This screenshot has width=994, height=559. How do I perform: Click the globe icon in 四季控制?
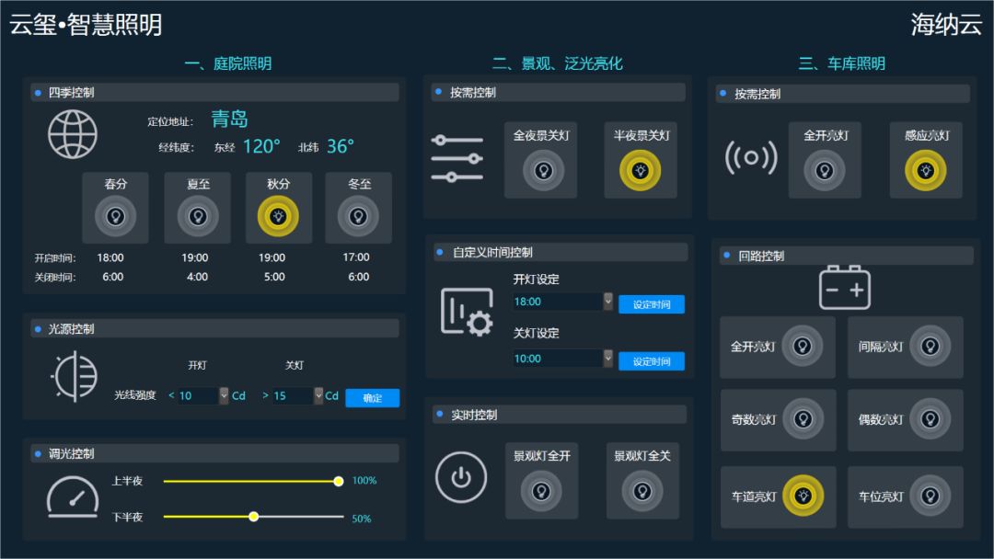pyautogui.click(x=73, y=134)
